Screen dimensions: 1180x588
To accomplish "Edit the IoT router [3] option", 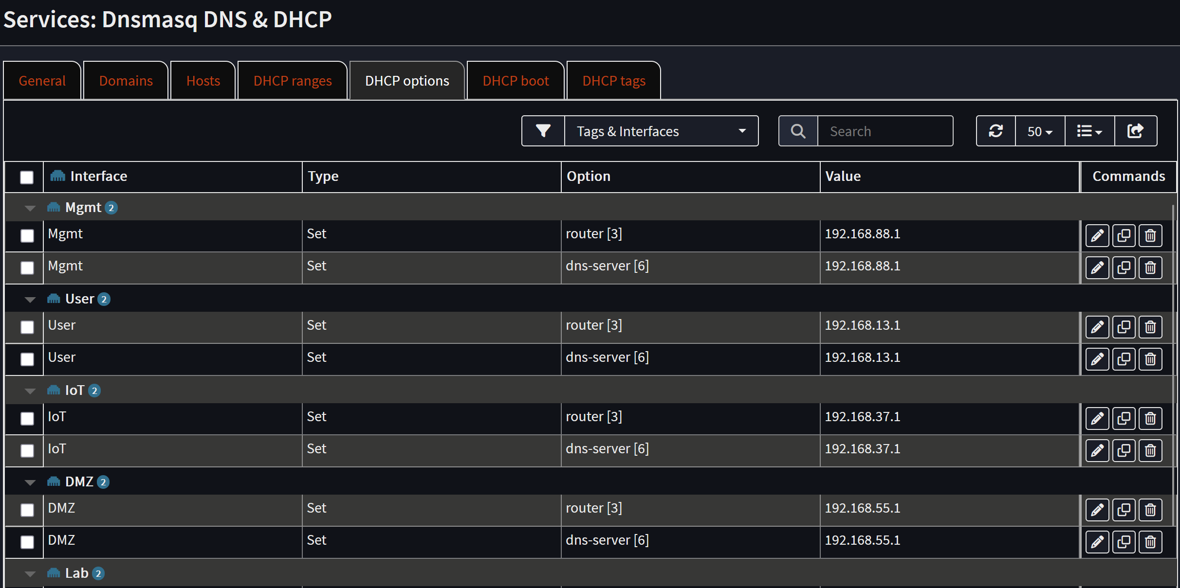I will [1097, 418].
